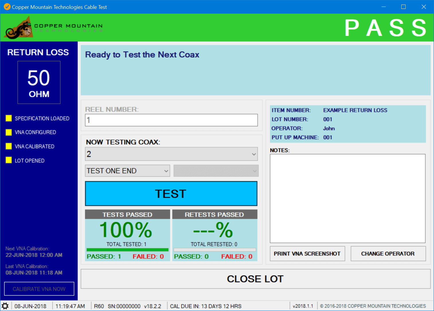The height and width of the screenshot is (311, 434).
Task: Click status bar date '08-JUN-2018'
Action: [30, 306]
